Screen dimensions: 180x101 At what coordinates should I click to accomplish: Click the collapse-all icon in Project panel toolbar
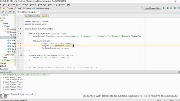point(6,12)
